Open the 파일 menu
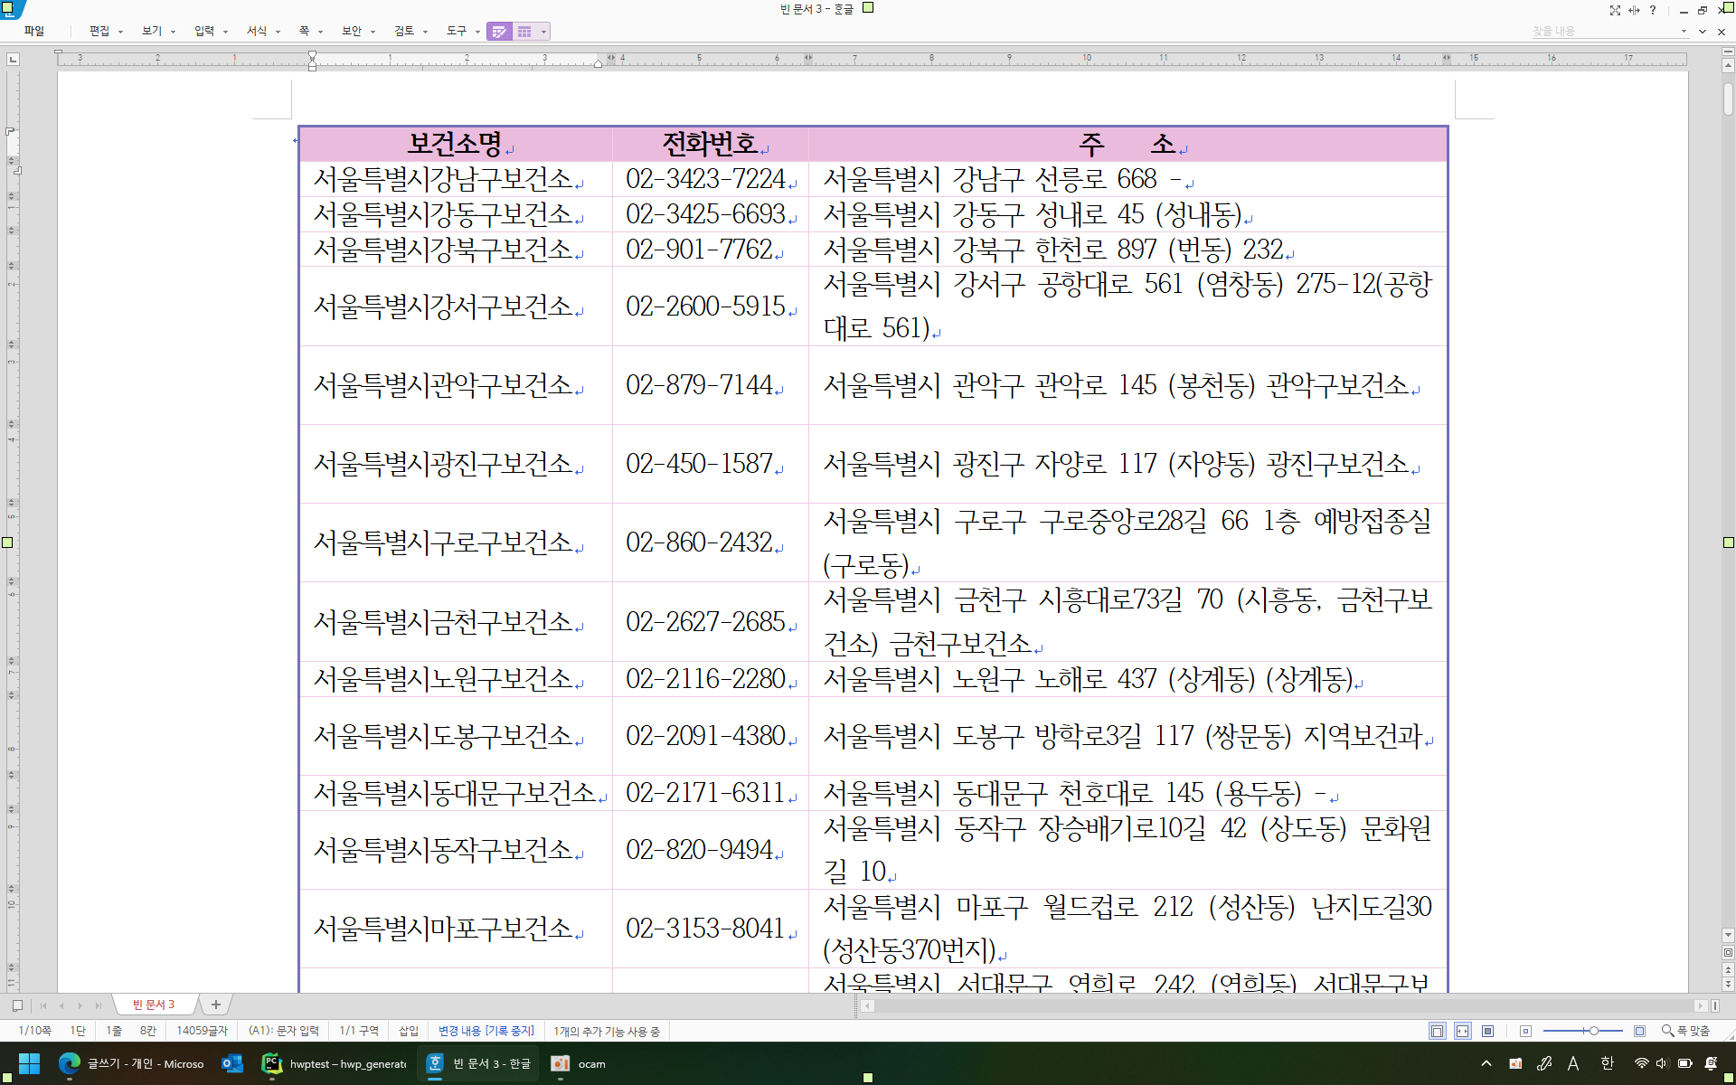Screen dimensions: 1736x1085 [x=34, y=31]
